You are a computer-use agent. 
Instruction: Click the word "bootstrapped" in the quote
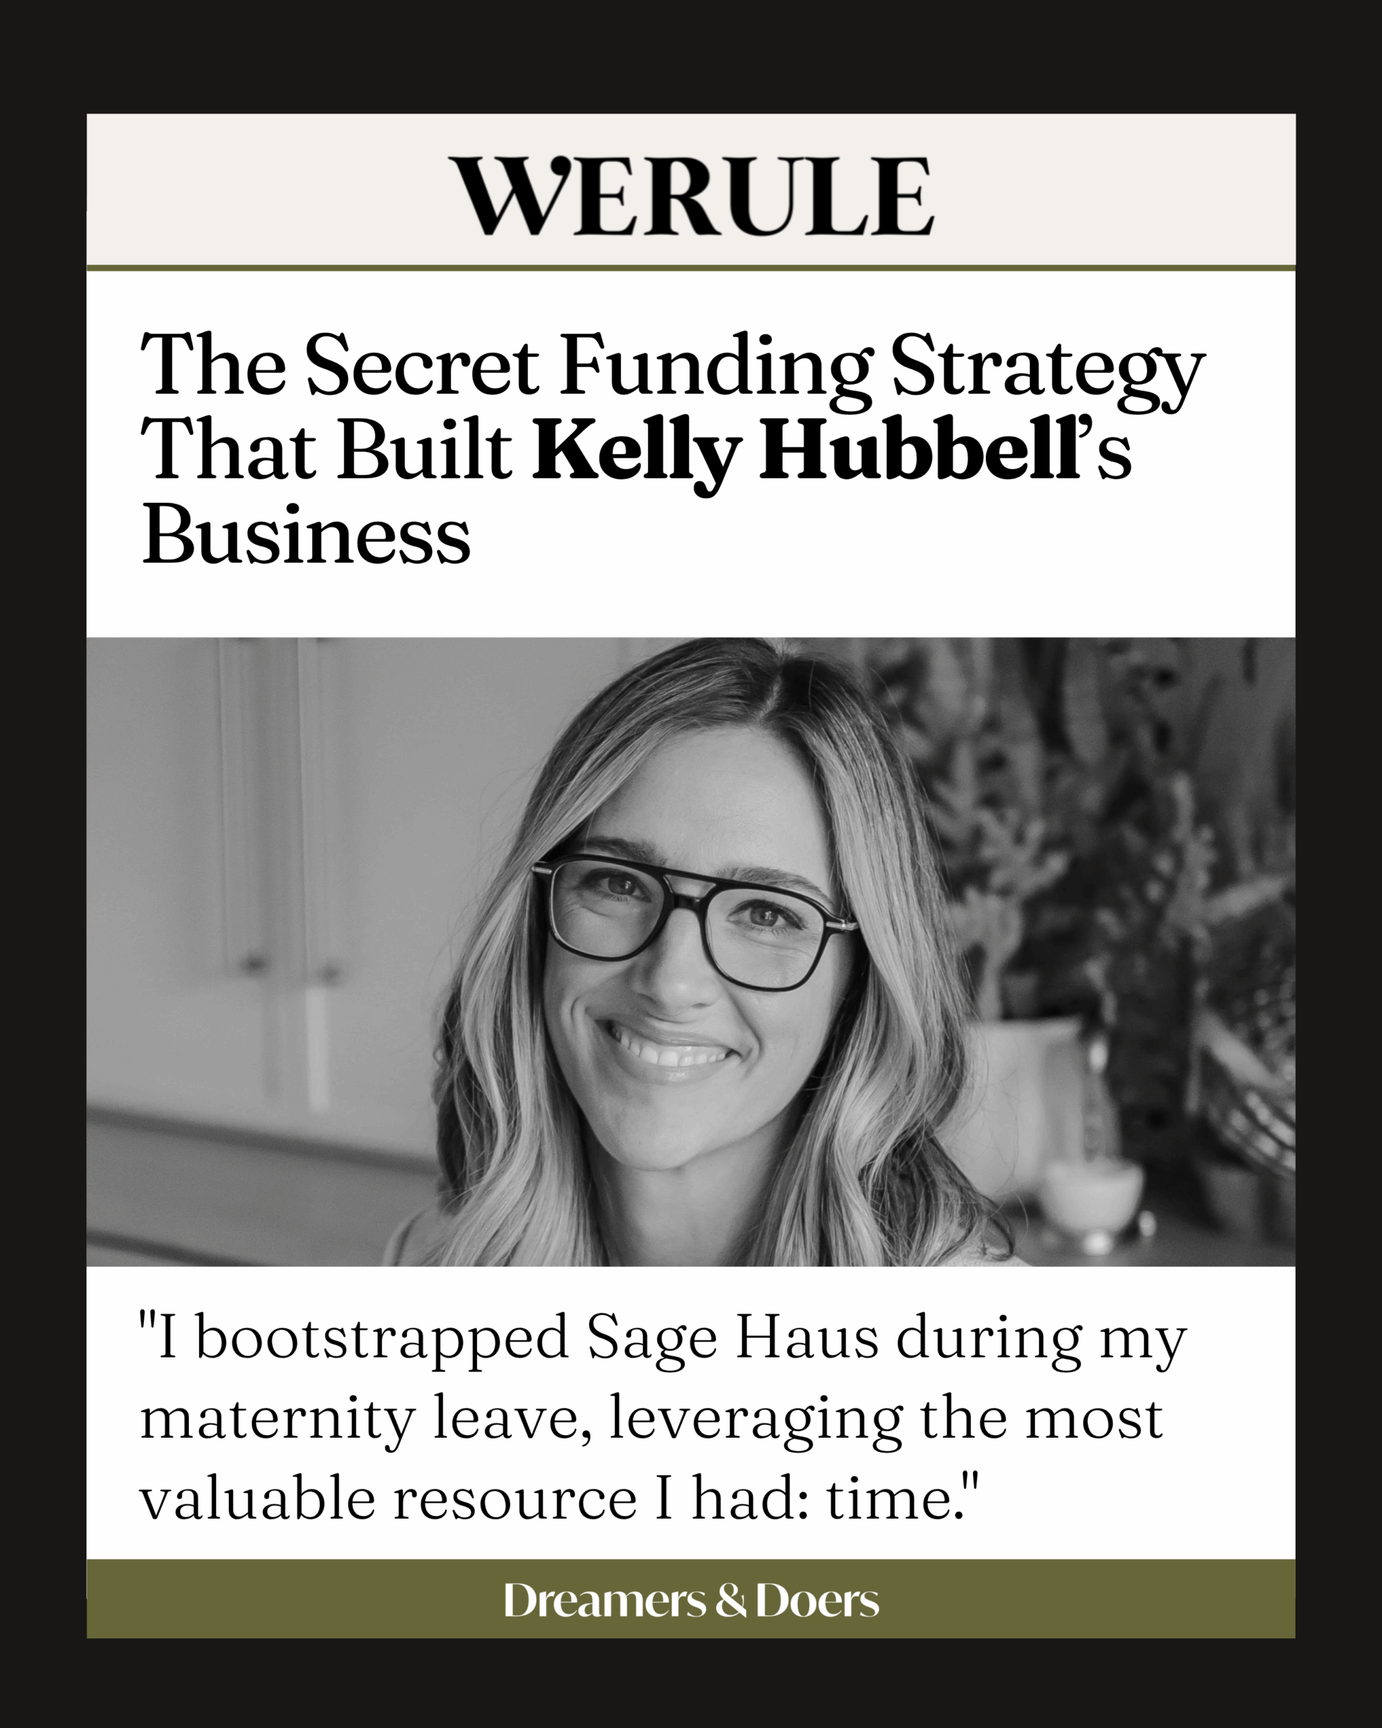click(382, 1339)
